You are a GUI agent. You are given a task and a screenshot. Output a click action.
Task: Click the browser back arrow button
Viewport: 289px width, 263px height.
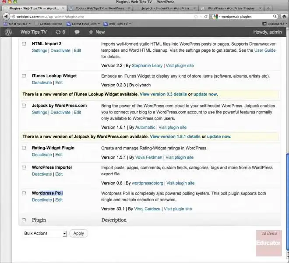[x=6, y=16]
